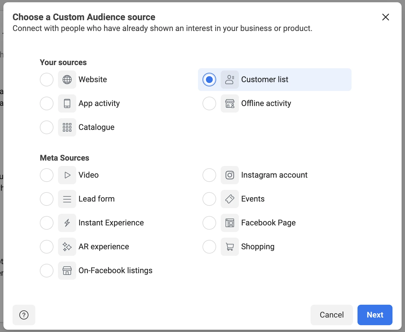Screen dimensions: 405x332
Task: Click the grid icon for Catalogue
Action: 67,127
